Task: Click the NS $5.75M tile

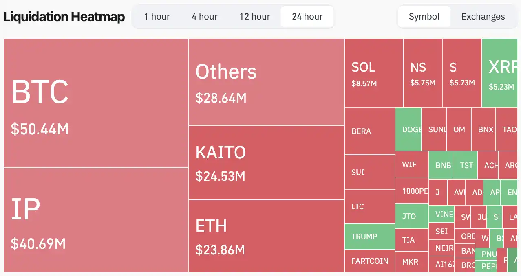Action: pyautogui.click(x=423, y=73)
